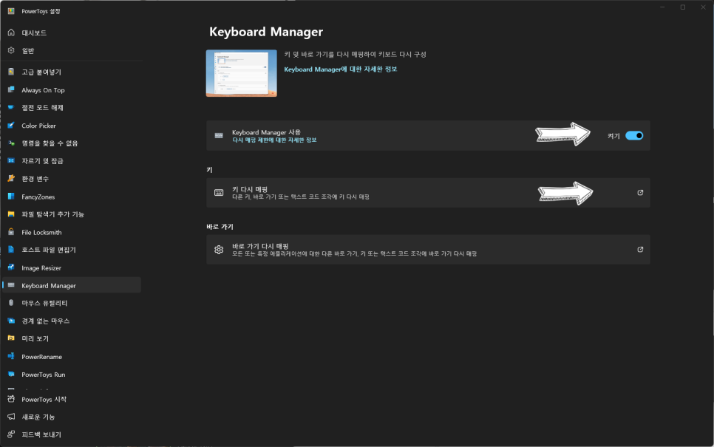
Task: Click the 새로운 기능 megaphone icon
Action: tap(11, 417)
